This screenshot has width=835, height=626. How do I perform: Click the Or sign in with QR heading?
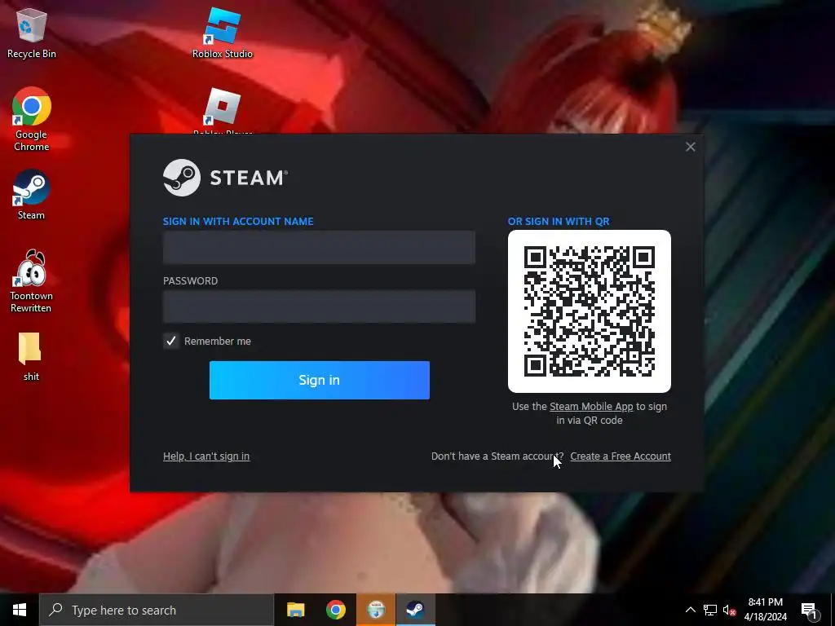(559, 222)
